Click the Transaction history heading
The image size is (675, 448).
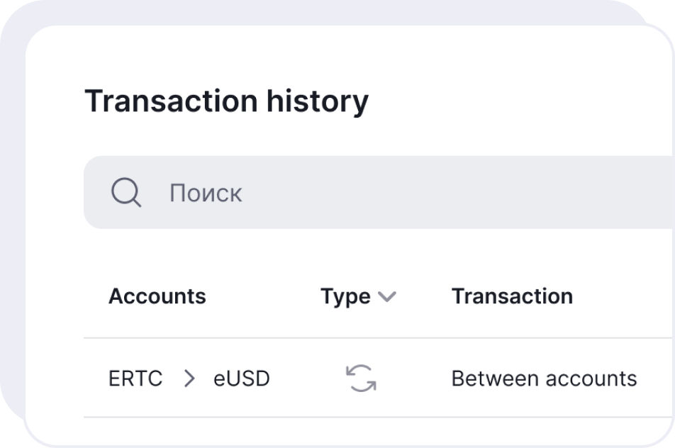(226, 101)
